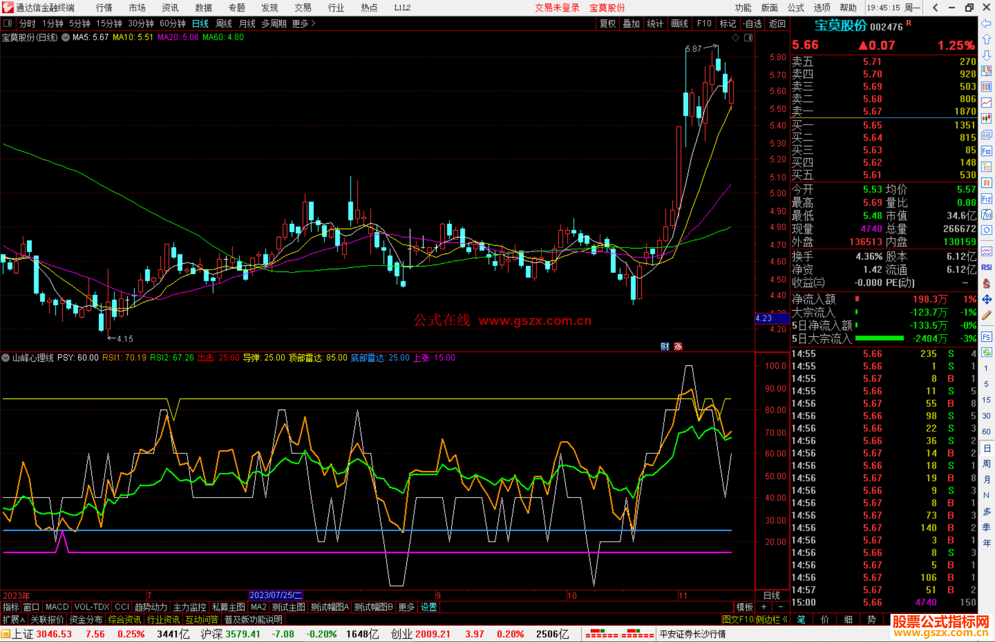Collapse the 侧边栏 sidebar panel
995x642 pixels.
coord(771,619)
